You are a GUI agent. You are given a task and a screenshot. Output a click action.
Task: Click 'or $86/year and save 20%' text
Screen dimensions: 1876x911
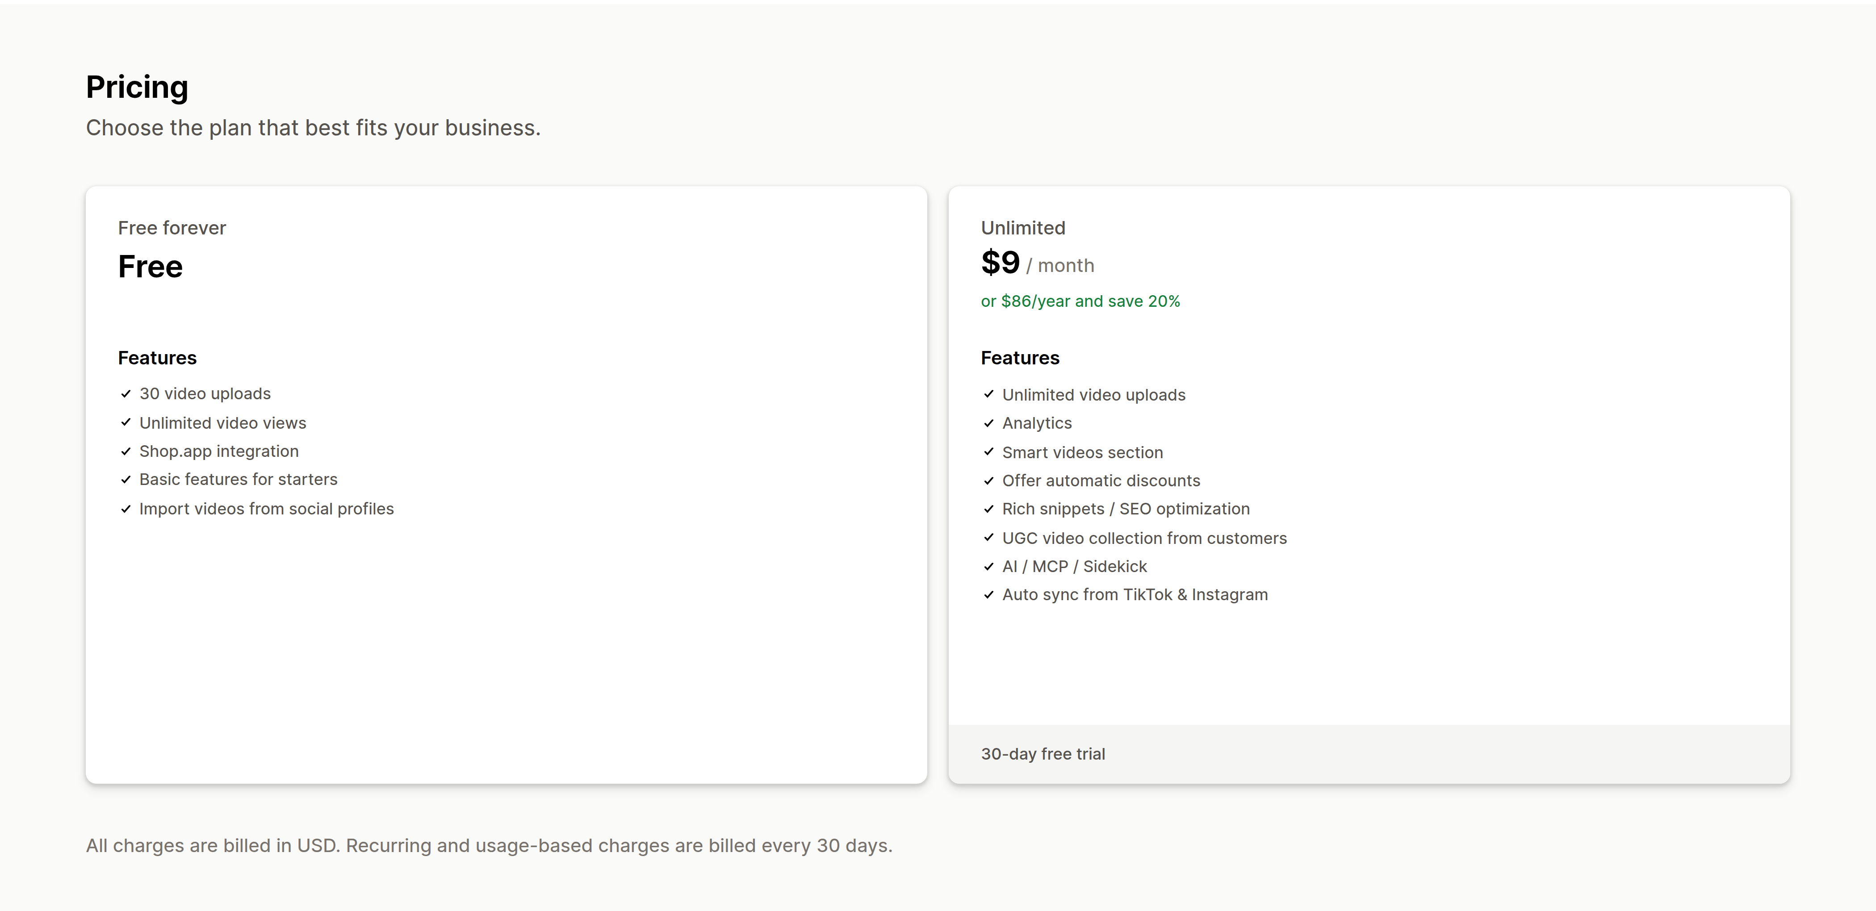(x=1080, y=301)
